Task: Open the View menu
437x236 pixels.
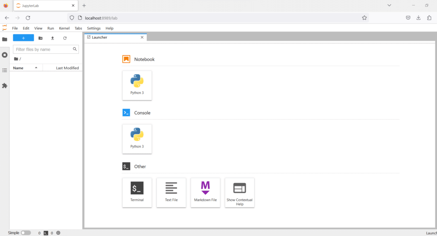Action: pyautogui.click(x=38, y=28)
